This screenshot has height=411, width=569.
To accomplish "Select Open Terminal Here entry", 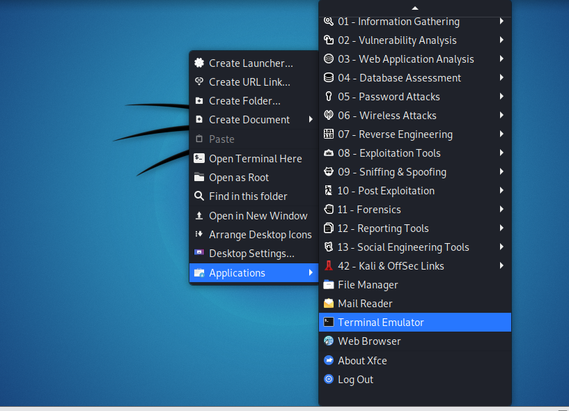I will [x=254, y=158].
